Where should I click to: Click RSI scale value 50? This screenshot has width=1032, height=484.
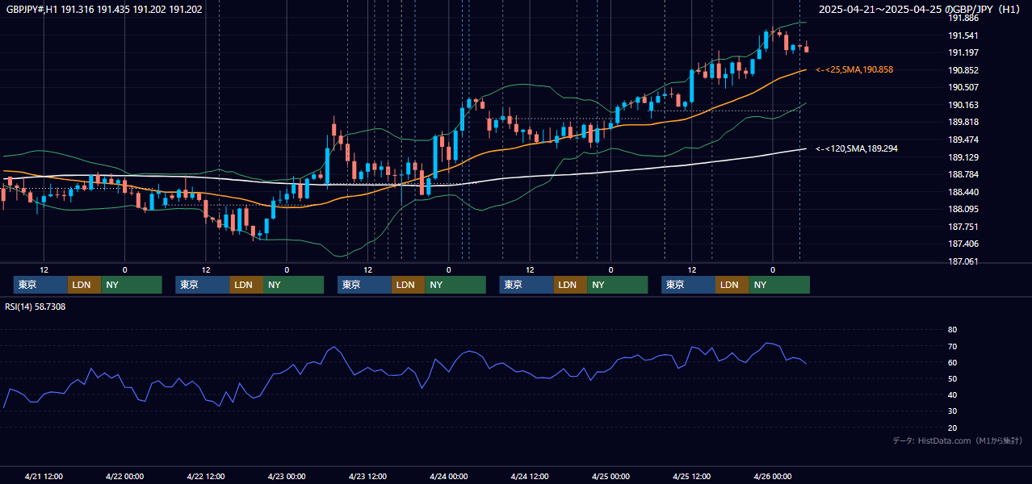coord(952,378)
